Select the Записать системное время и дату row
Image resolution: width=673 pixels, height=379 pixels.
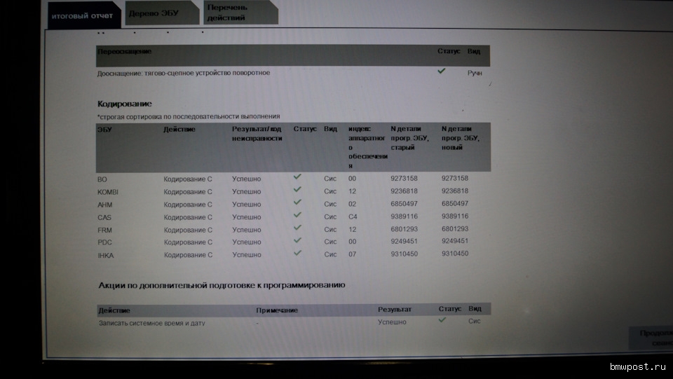coord(151,323)
